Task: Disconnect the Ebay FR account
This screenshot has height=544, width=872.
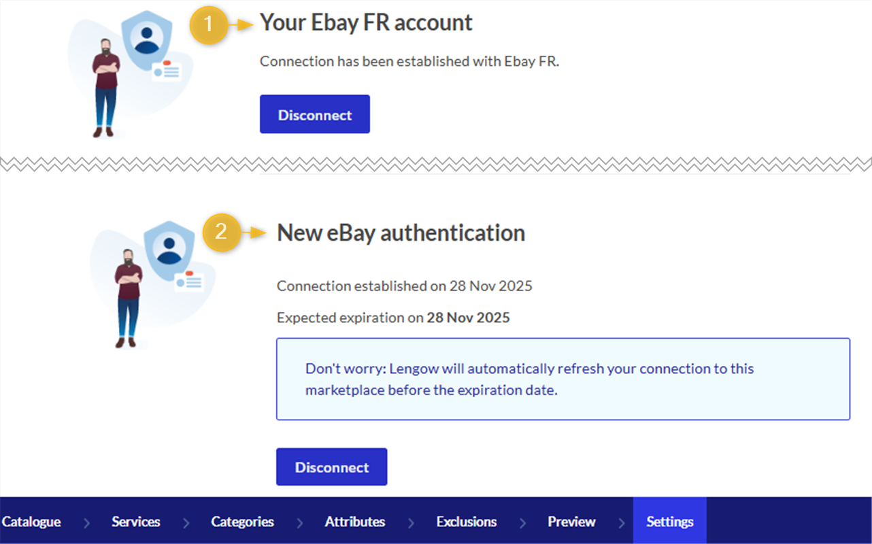Action: (314, 114)
